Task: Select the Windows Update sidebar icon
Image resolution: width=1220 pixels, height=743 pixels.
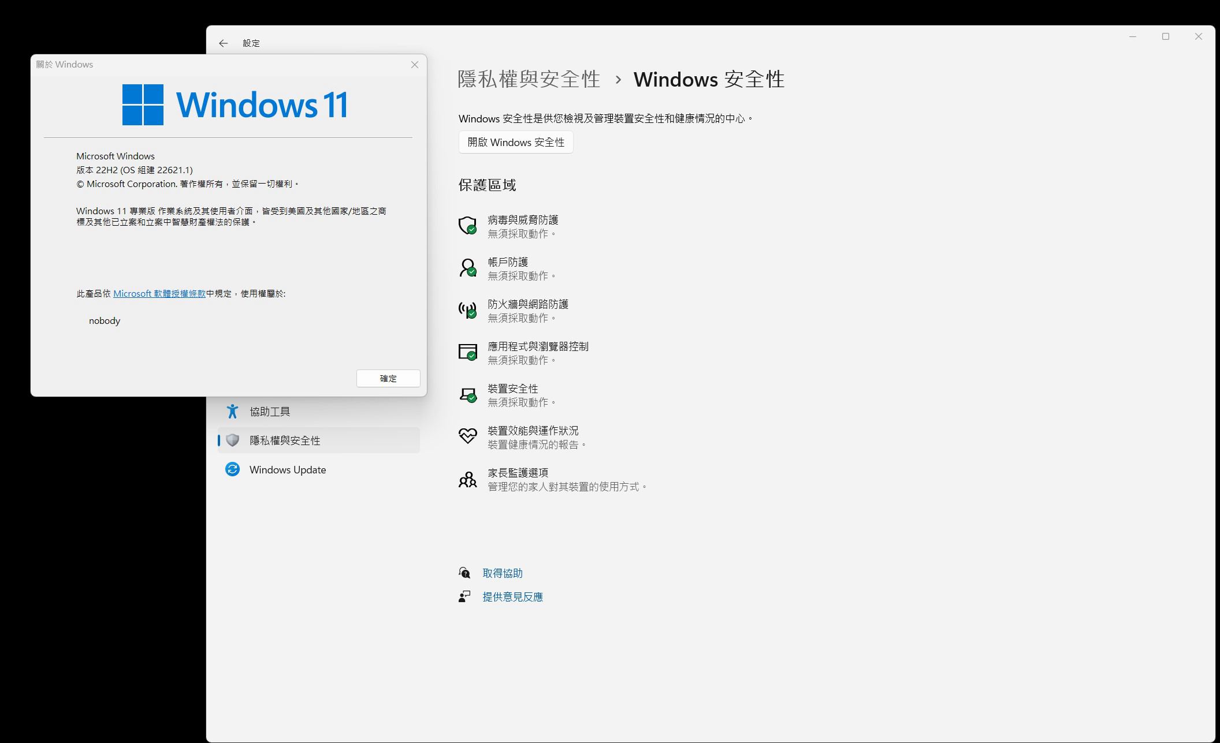Action: [232, 469]
